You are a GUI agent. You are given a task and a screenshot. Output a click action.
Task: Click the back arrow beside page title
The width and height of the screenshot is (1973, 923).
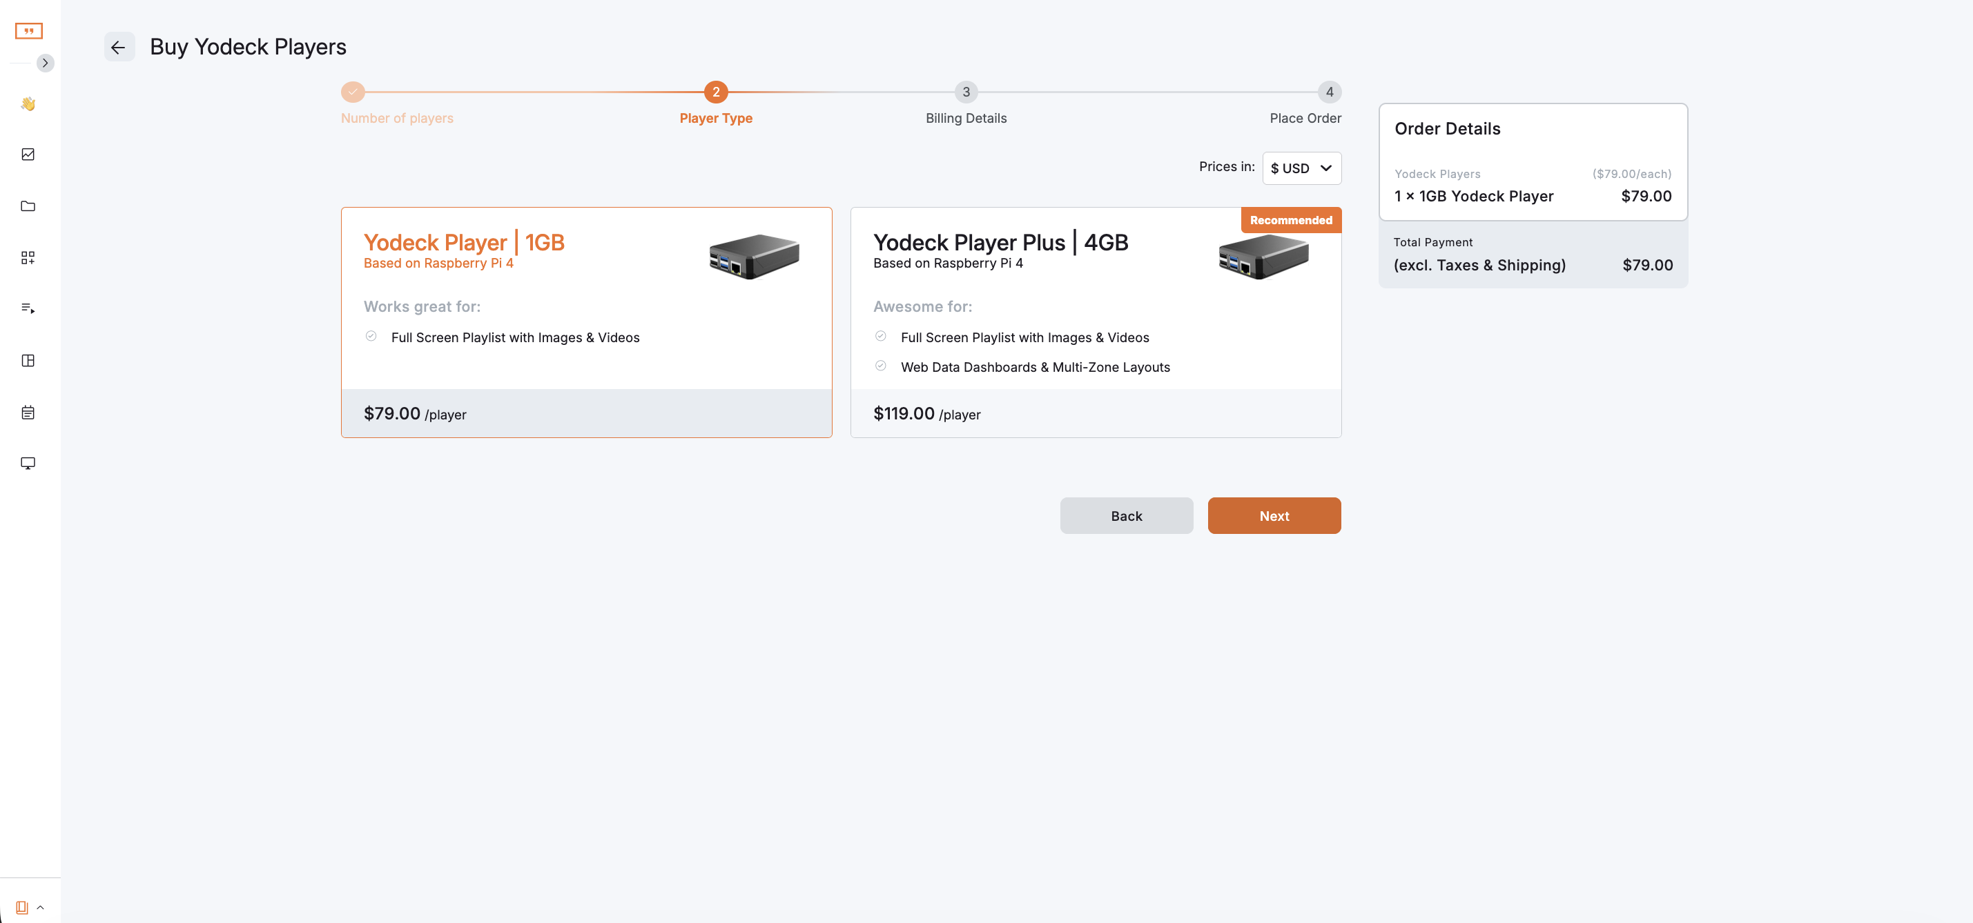point(119,47)
